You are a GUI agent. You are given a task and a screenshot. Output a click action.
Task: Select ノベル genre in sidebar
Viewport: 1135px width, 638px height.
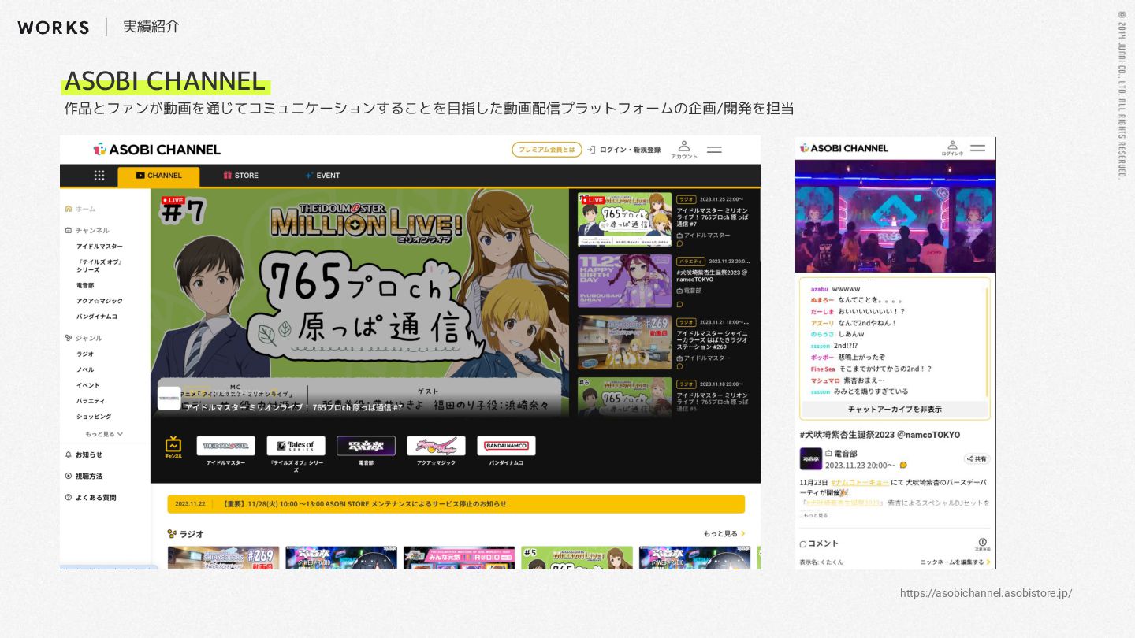point(85,369)
